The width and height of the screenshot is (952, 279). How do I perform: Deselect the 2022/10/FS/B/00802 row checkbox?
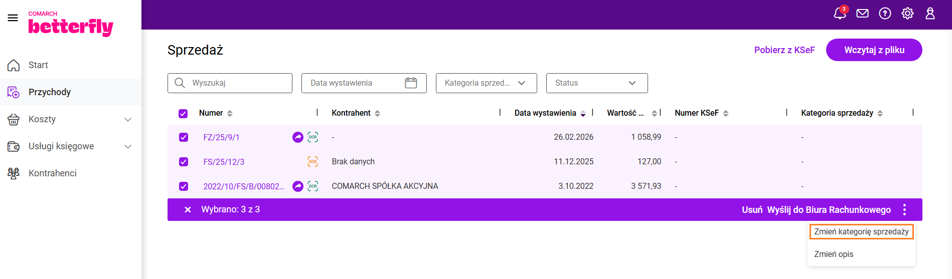[x=184, y=186]
